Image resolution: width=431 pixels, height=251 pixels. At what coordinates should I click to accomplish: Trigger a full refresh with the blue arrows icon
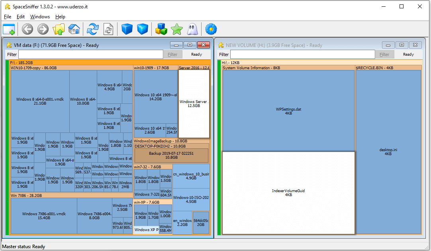pos(92,29)
